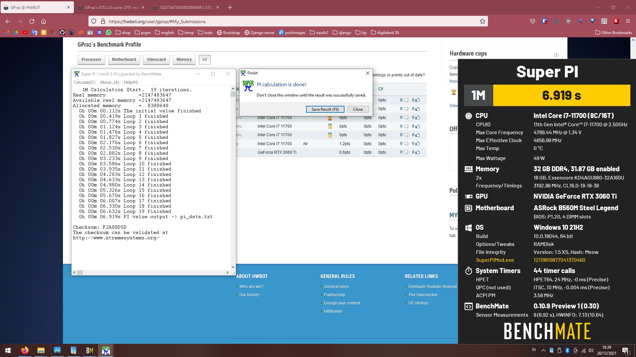Select the Motherboard filter tab
The image size is (636, 357).
click(124, 59)
